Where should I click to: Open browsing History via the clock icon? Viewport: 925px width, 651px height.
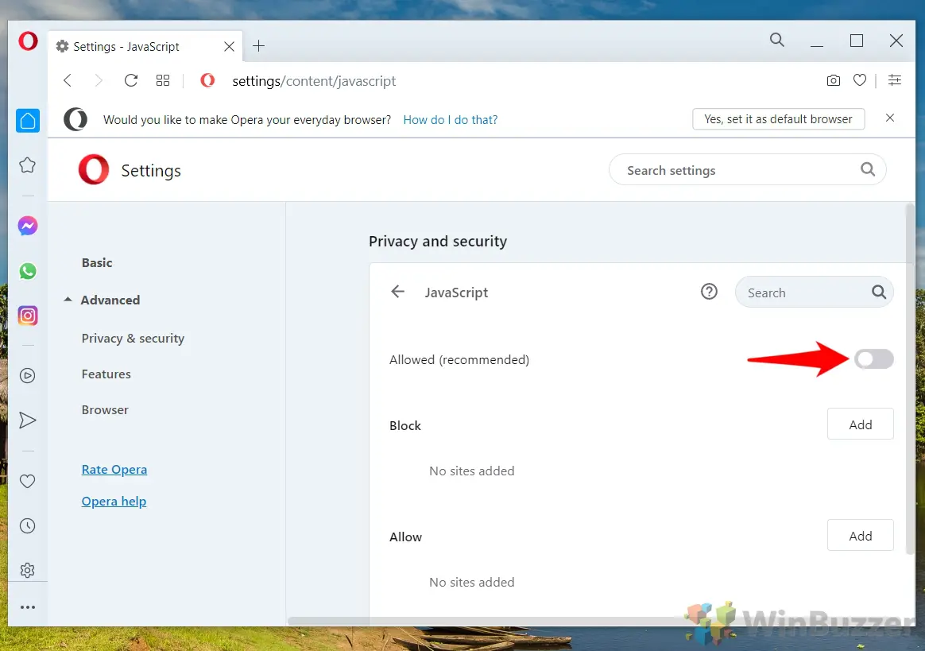point(28,525)
